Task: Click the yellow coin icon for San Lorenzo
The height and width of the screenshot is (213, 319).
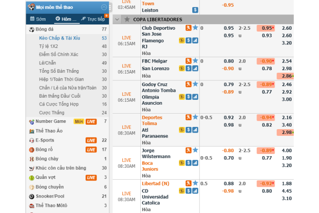Action: 182,68
